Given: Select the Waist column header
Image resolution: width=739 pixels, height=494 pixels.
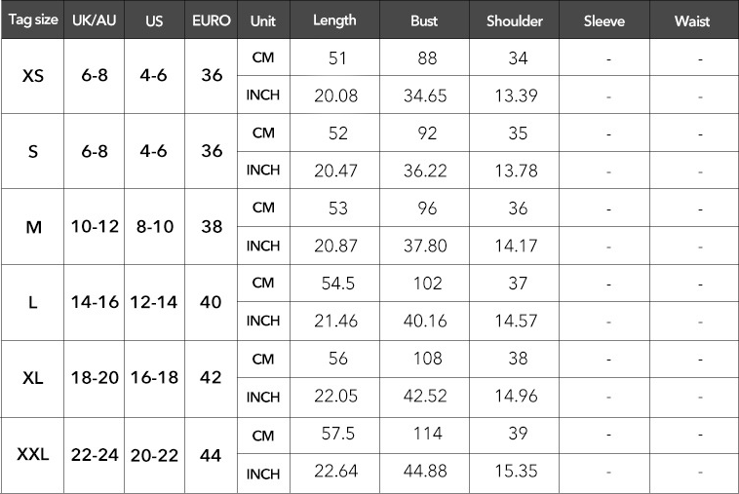Looking at the screenshot, I should tap(692, 20).
